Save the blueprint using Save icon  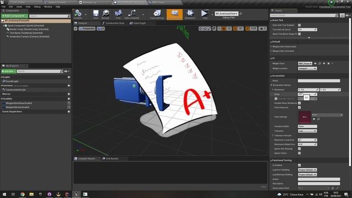96,14
